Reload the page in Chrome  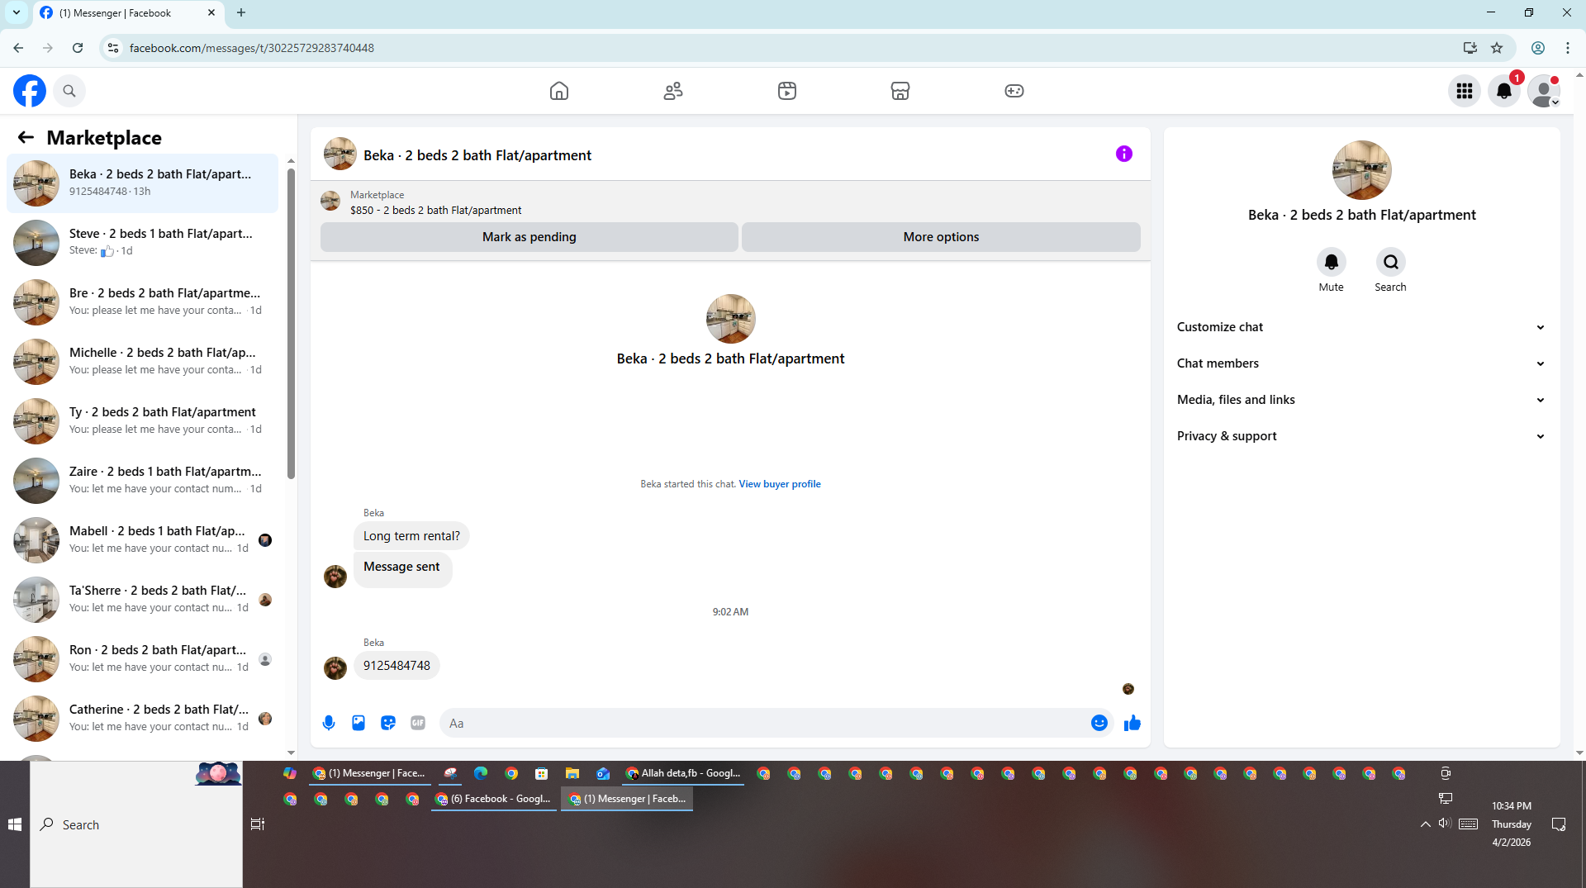click(x=78, y=48)
